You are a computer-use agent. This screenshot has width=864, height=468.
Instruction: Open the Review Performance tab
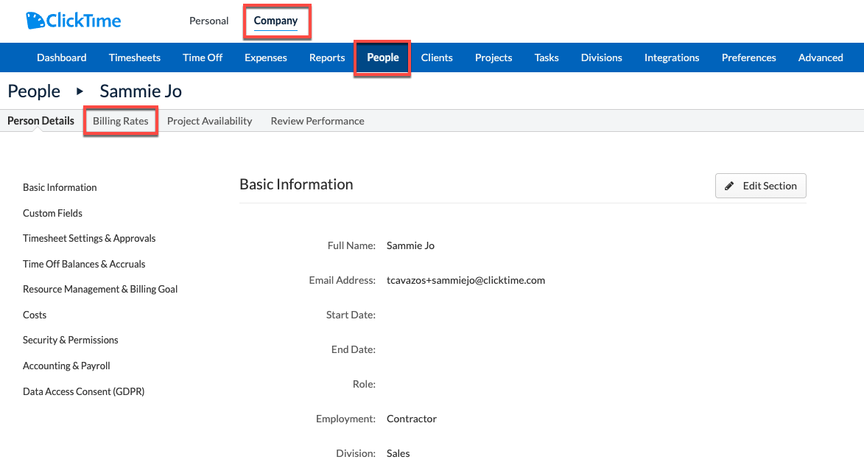[317, 121]
